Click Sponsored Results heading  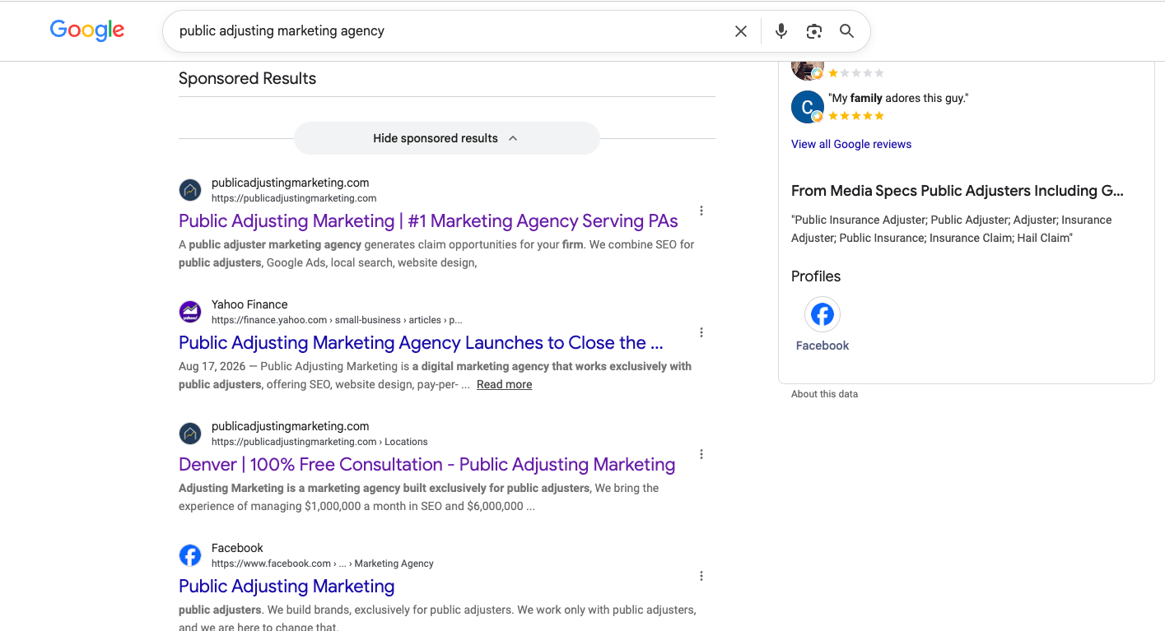coord(247,78)
